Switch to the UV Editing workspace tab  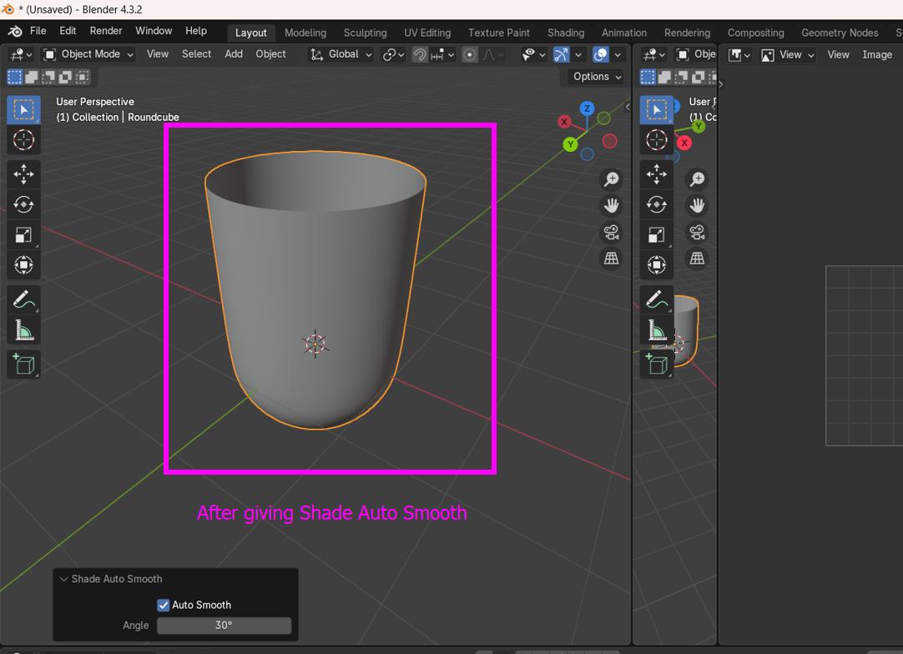(427, 33)
